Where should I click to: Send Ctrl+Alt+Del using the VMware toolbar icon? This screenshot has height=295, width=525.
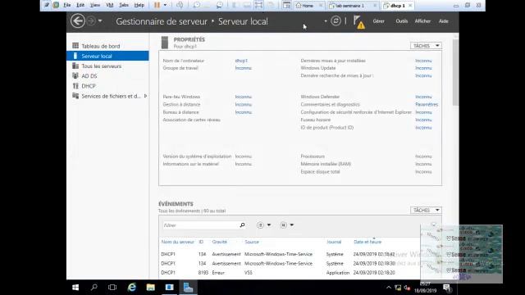click(x=180, y=5)
